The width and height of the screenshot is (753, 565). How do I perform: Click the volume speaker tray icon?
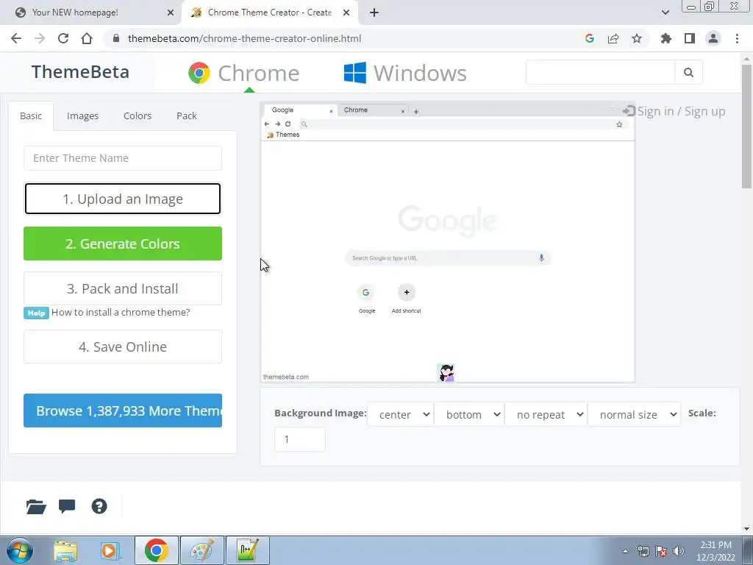coord(679,551)
